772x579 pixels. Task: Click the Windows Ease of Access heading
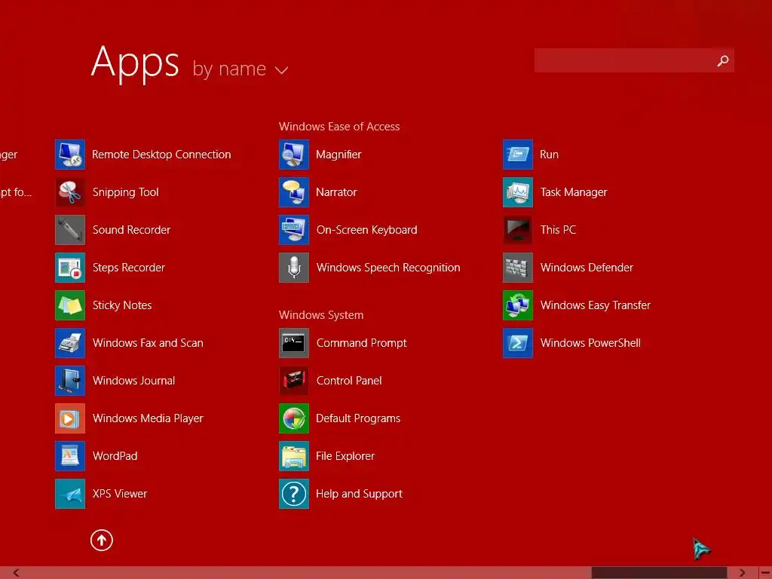[339, 127]
